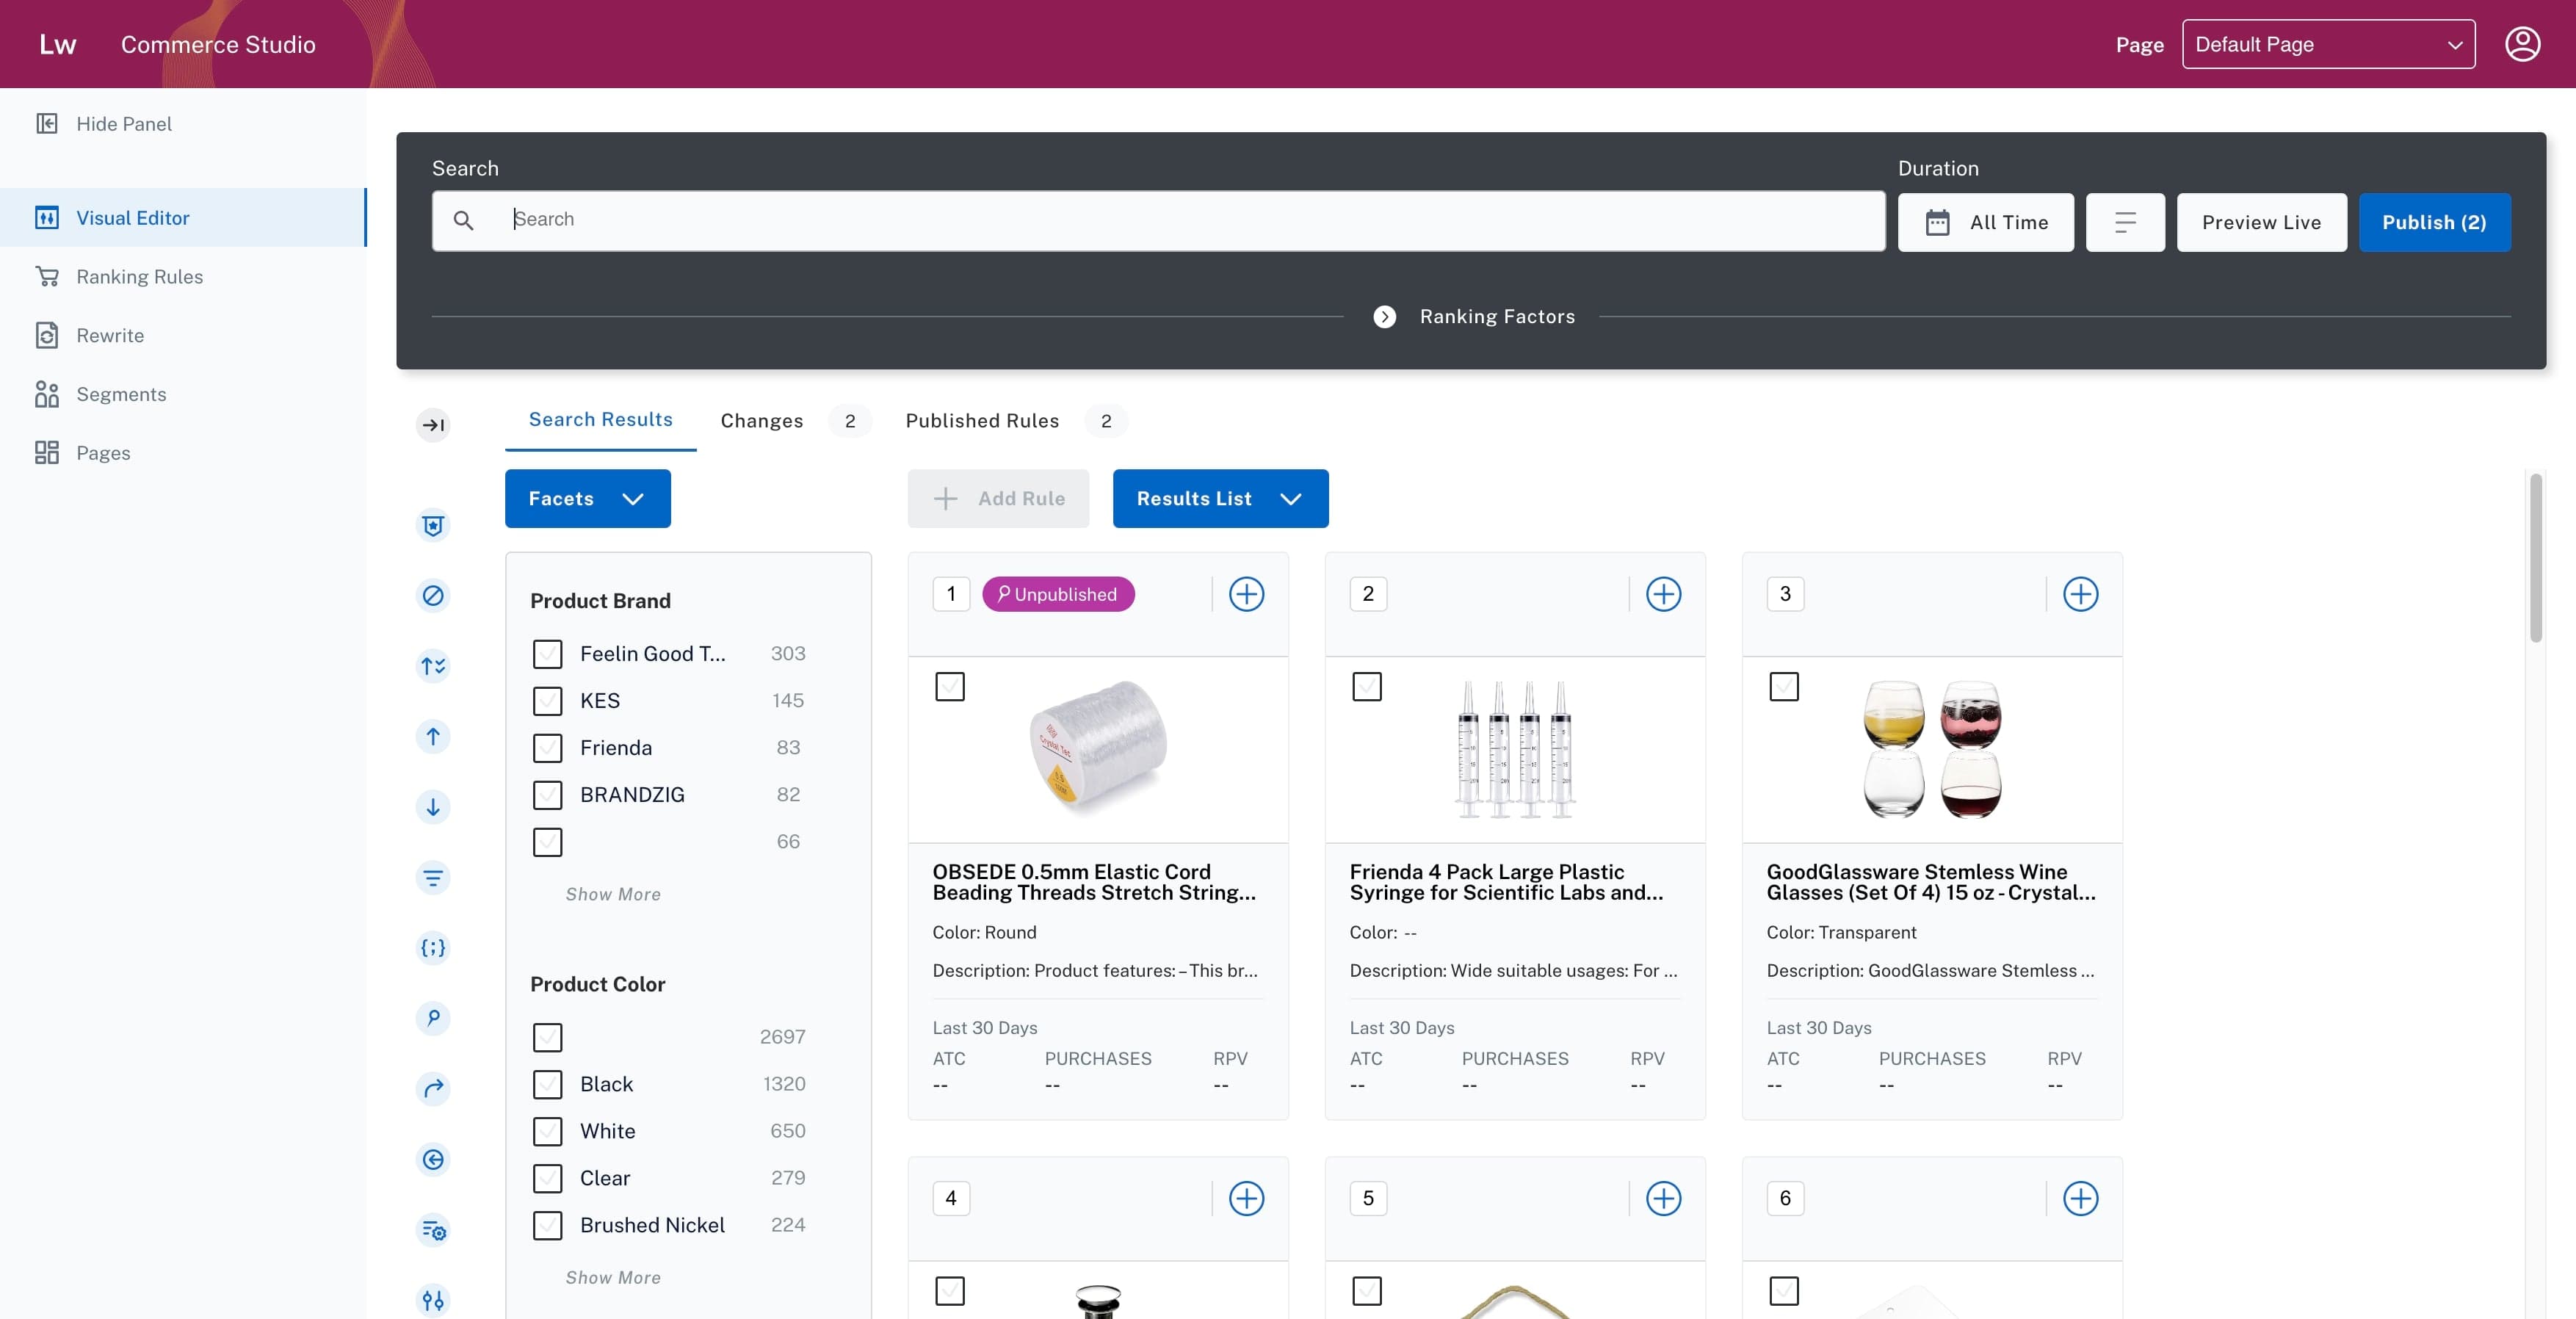
Task: Select the filter lines tool icon
Action: [433, 878]
